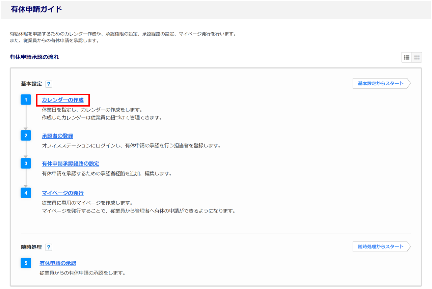Click text 従業員からの有休申請の承認をします。
The height and width of the screenshot is (289, 432).
[83, 273]
